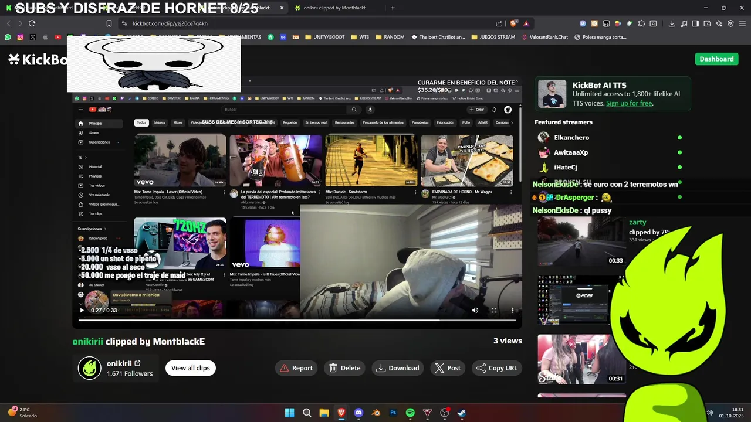Reload the page with the refresh icon
This screenshot has width=751, height=422.
[32, 23]
